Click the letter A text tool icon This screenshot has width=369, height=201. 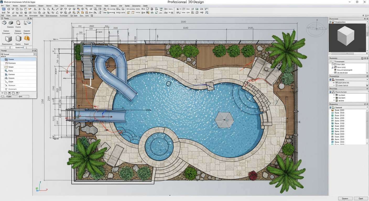point(35,9)
